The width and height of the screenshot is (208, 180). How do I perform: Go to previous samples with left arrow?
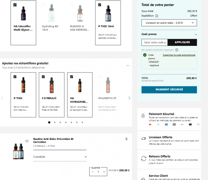tap(2, 98)
